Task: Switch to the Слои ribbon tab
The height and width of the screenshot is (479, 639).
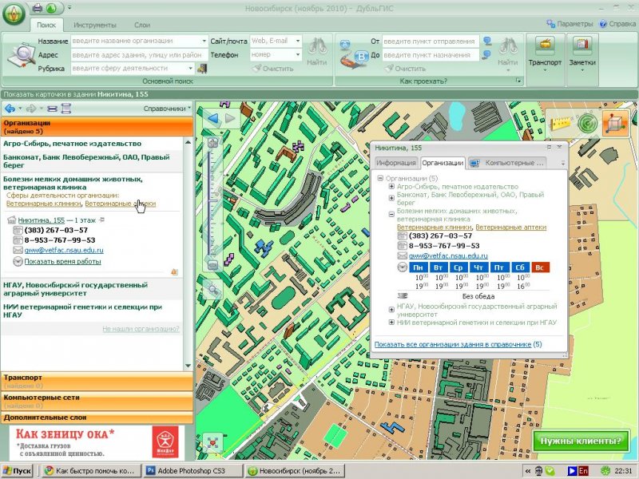Action: point(142,25)
